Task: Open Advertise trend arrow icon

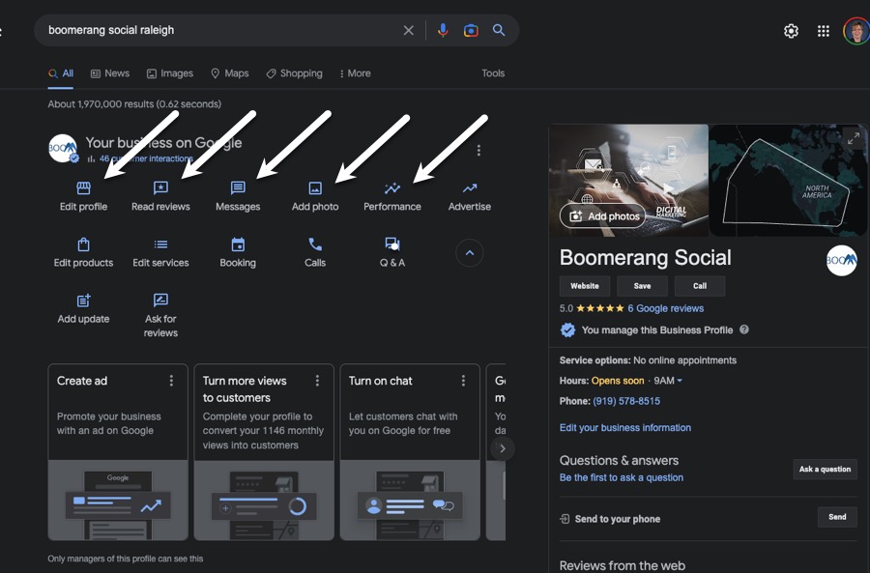Action: 470,188
